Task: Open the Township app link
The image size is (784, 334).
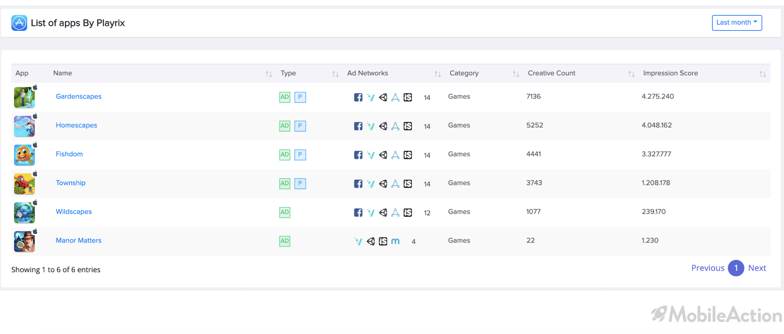Action: [71, 183]
